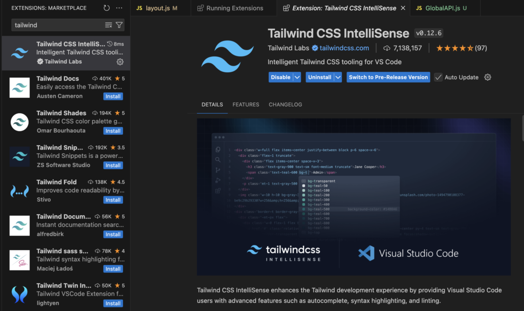This screenshot has height=311, width=524.
Task: Open the extension search filter icon
Action: [x=119, y=25]
